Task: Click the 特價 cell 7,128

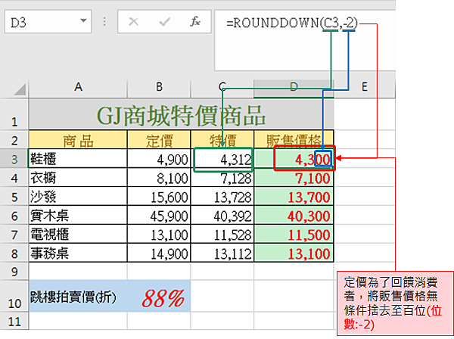Action: pyautogui.click(x=222, y=177)
